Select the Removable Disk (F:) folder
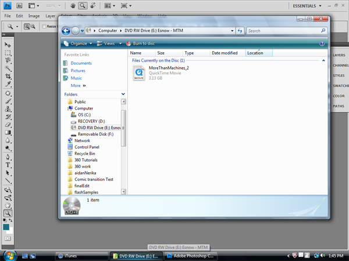Image resolution: width=349 pixels, height=261 pixels. click(x=95, y=134)
